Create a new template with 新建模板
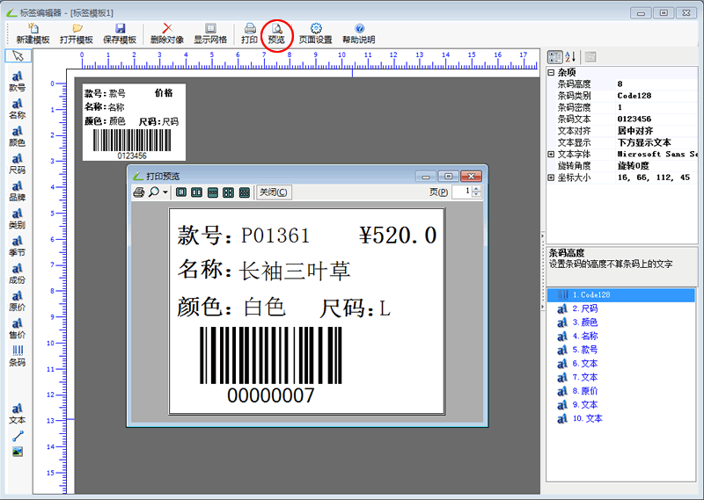The image size is (704, 500). [x=33, y=34]
